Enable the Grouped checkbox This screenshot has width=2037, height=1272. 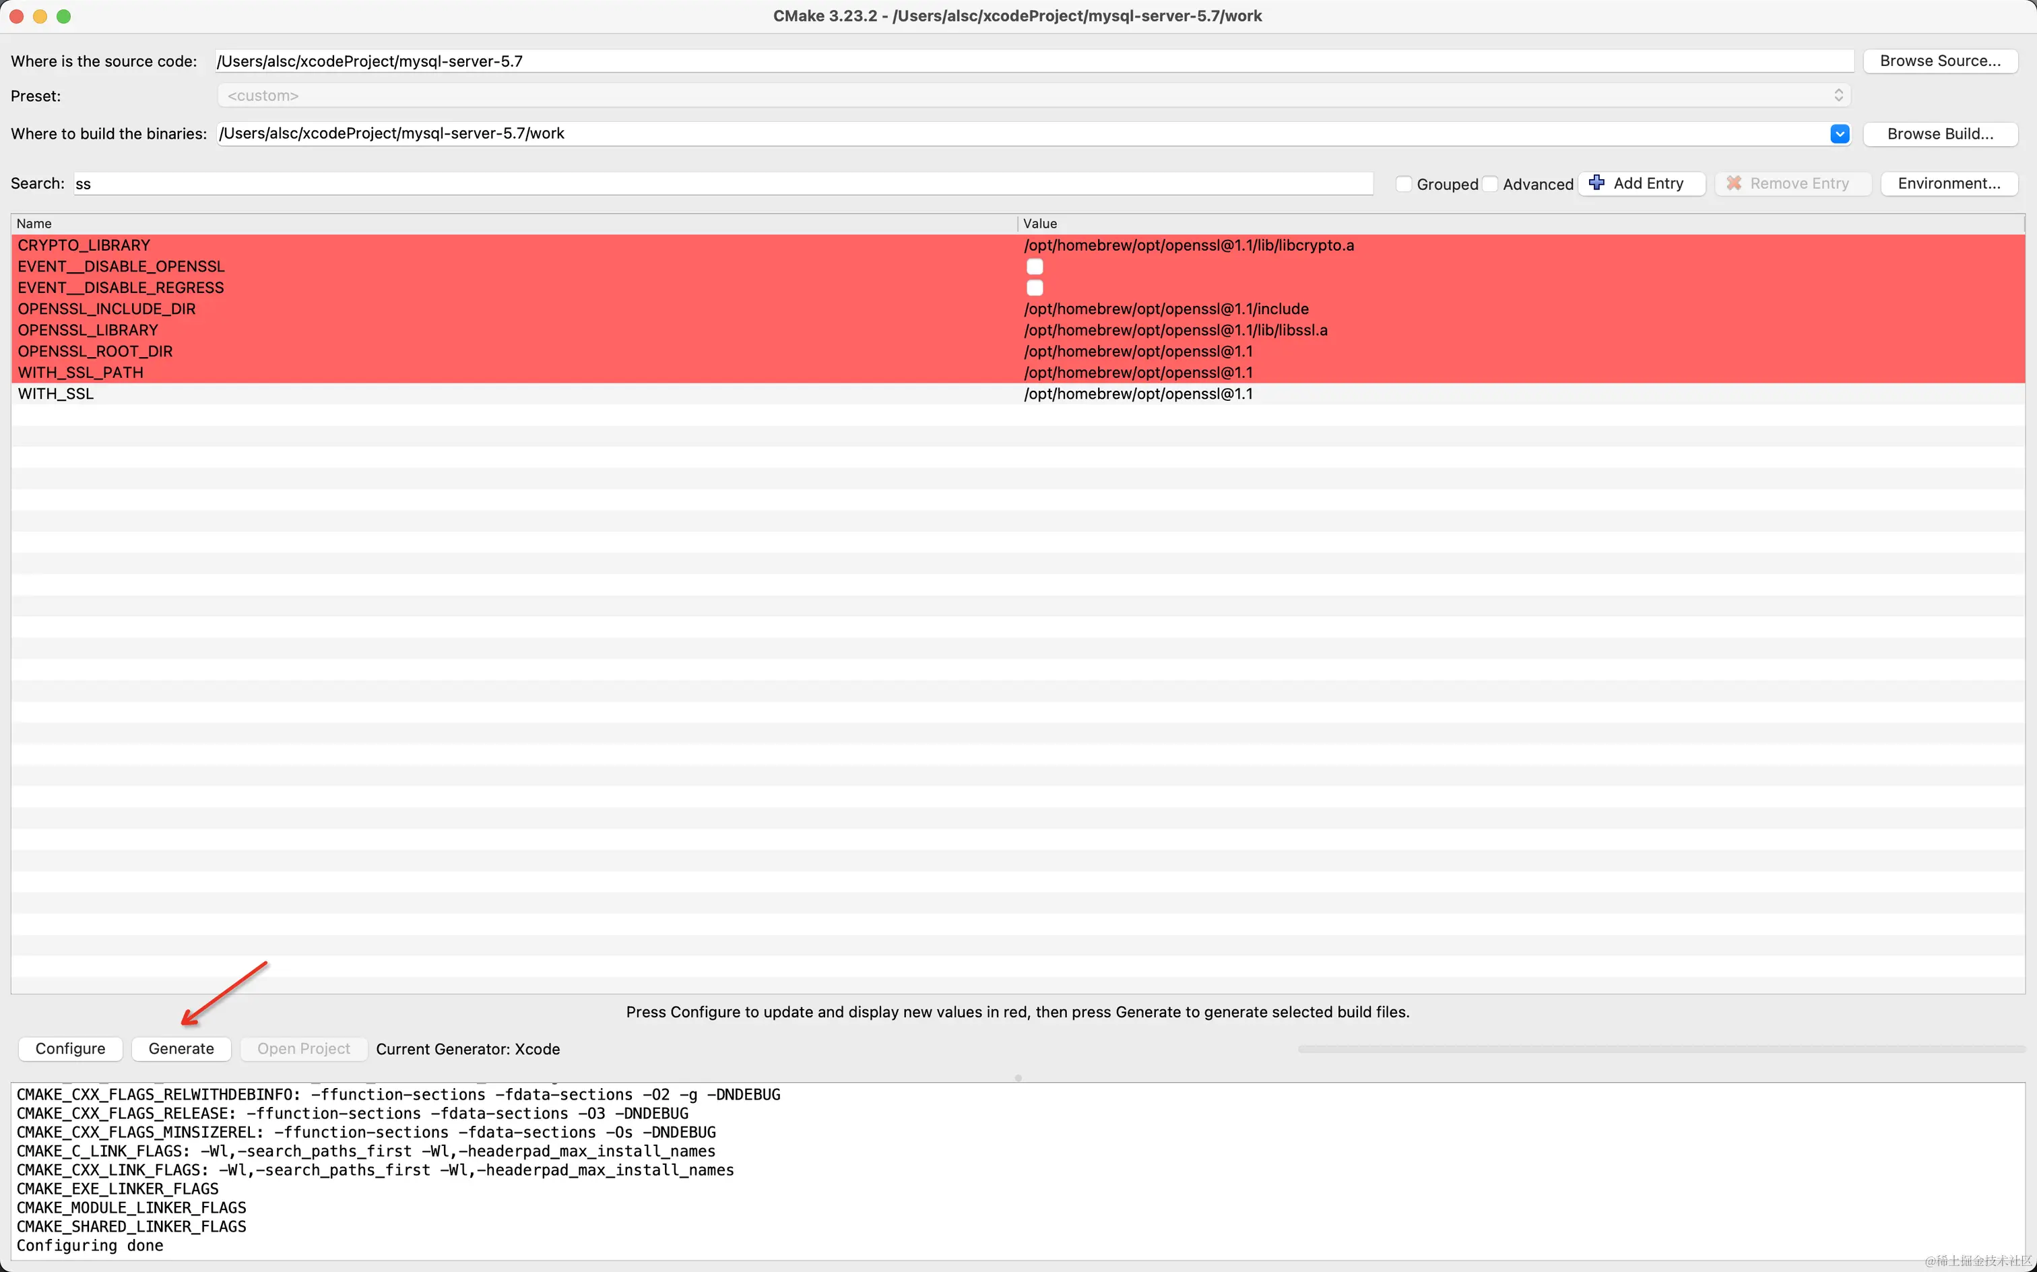pos(1403,183)
